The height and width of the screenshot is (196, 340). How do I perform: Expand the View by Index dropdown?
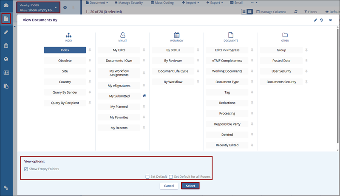click(x=56, y=7)
